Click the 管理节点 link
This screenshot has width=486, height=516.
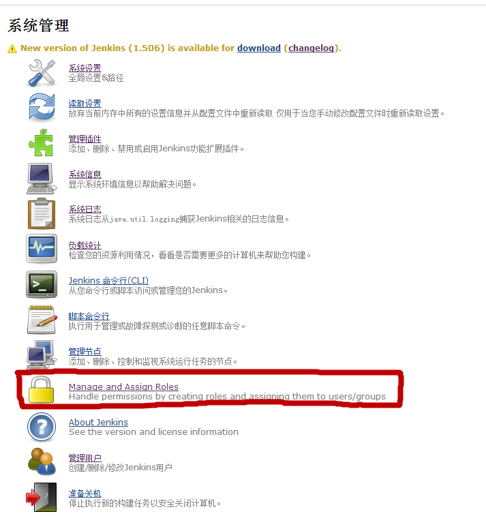point(85,352)
